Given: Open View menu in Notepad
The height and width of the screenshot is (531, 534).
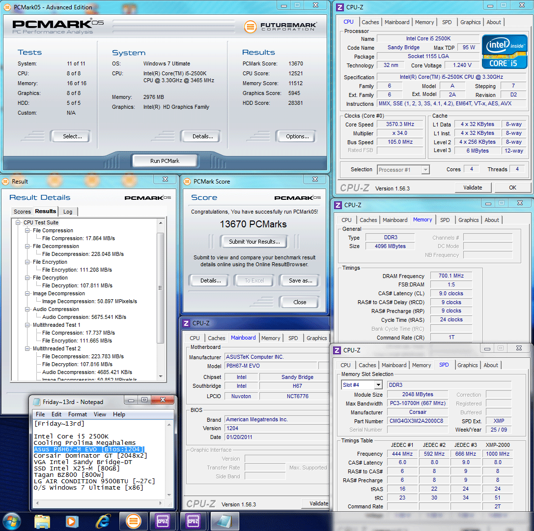Looking at the screenshot, I should coord(100,414).
